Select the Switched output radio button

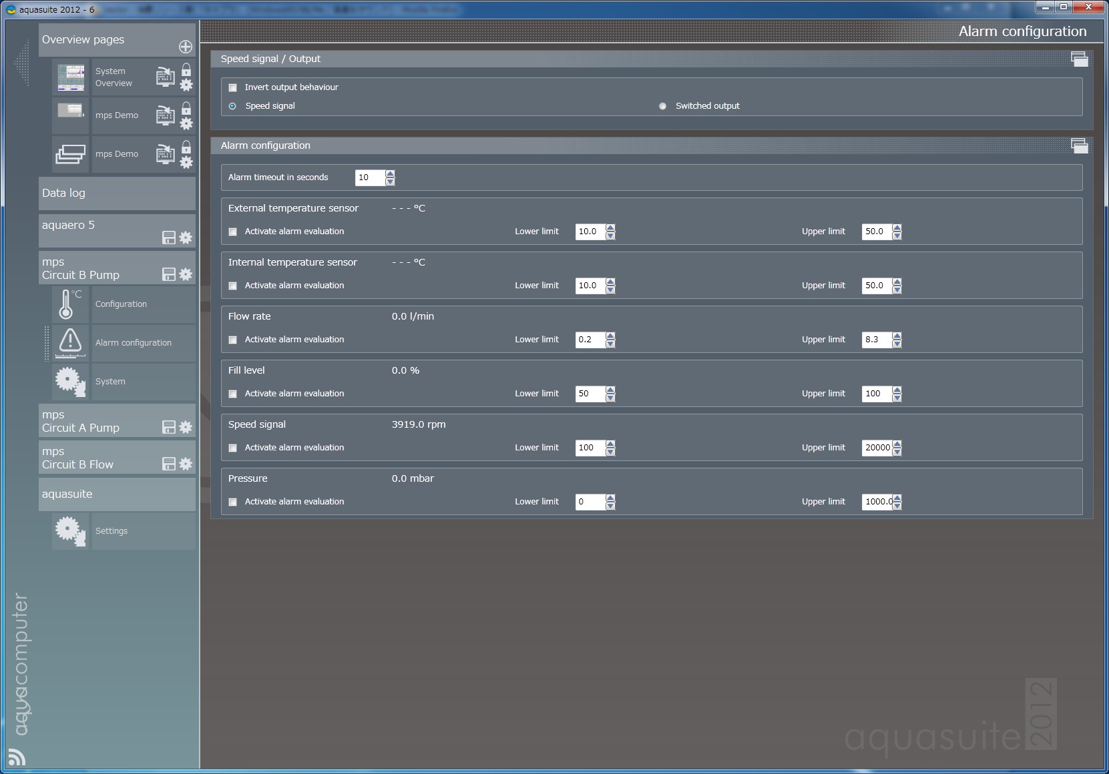click(x=662, y=106)
